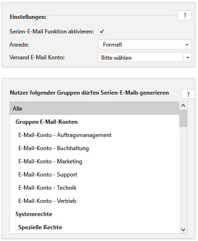Screen dimensions: 198x241
Task: Choose E-Mail-Konto - Auftragsmanagement group
Action: pos(95,135)
